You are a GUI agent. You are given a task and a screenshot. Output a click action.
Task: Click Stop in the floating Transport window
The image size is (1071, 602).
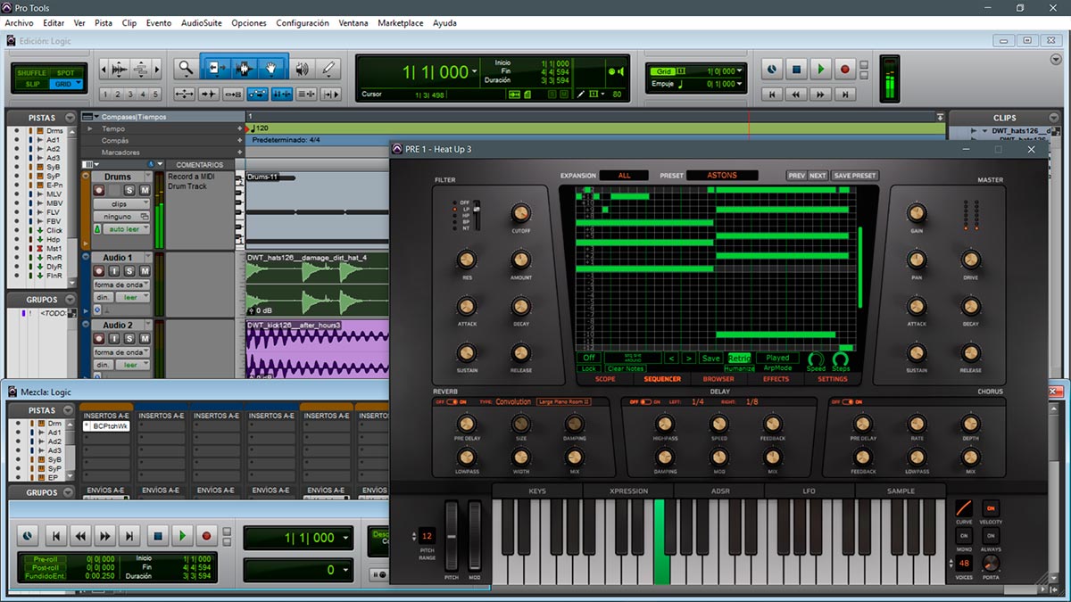pyautogui.click(x=157, y=536)
